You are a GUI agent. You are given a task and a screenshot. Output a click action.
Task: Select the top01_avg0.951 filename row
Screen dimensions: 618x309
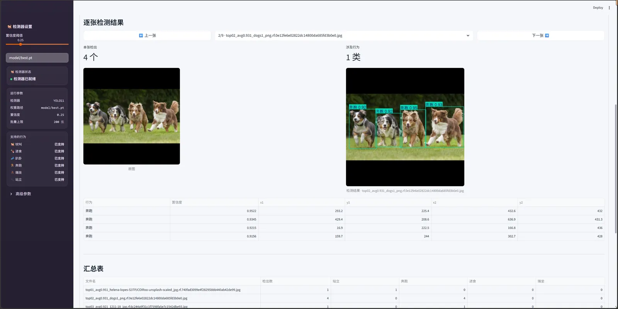coord(172,290)
